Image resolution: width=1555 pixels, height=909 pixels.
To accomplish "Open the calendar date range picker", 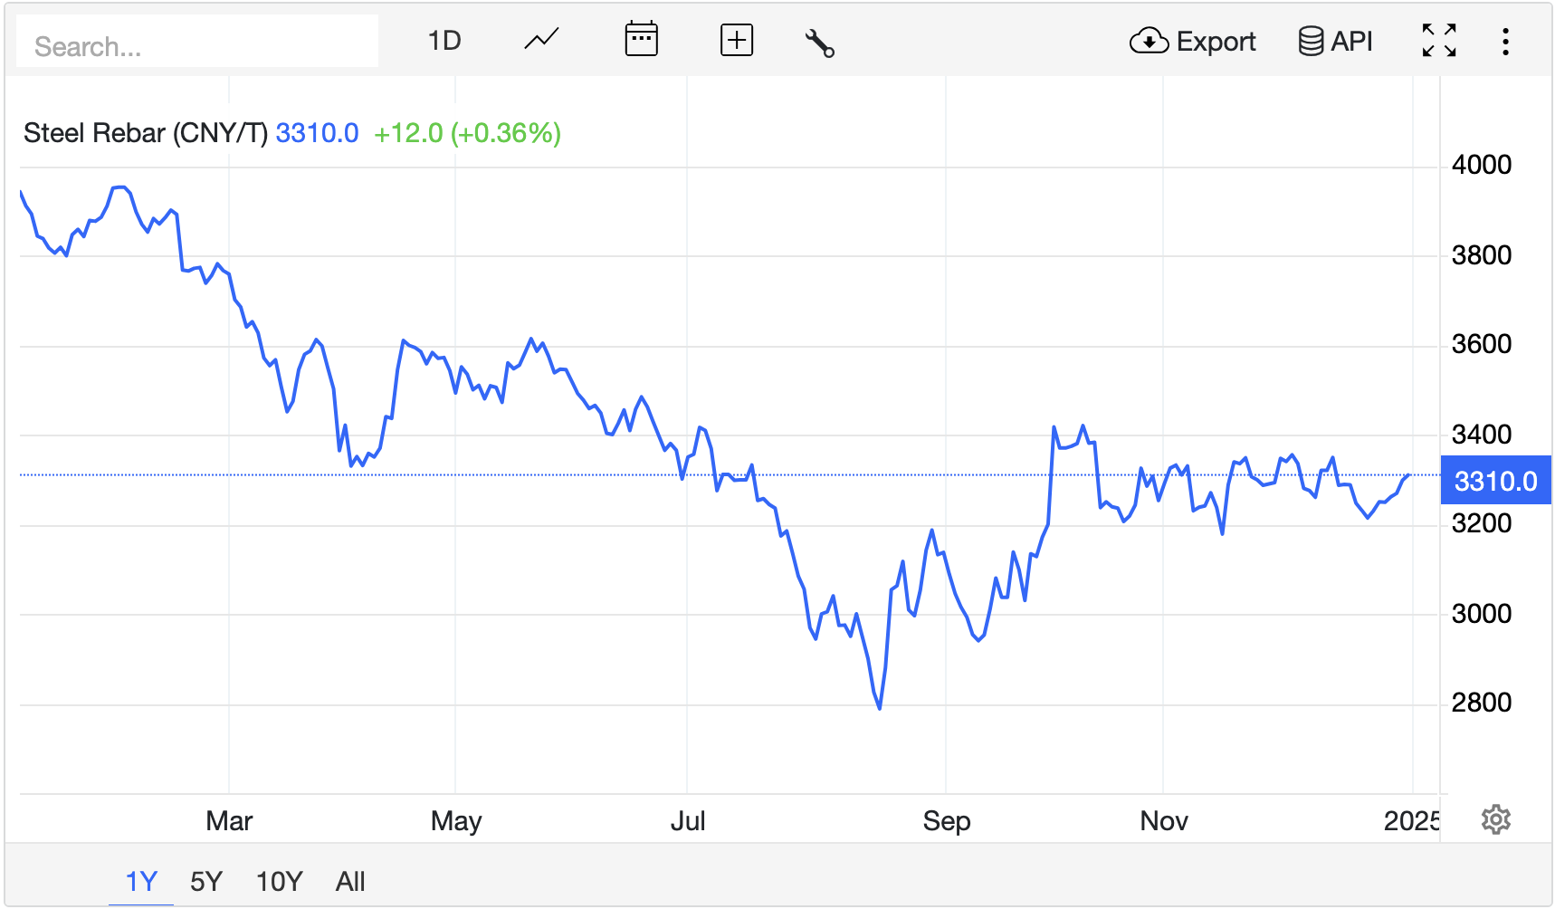I will tap(641, 41).
